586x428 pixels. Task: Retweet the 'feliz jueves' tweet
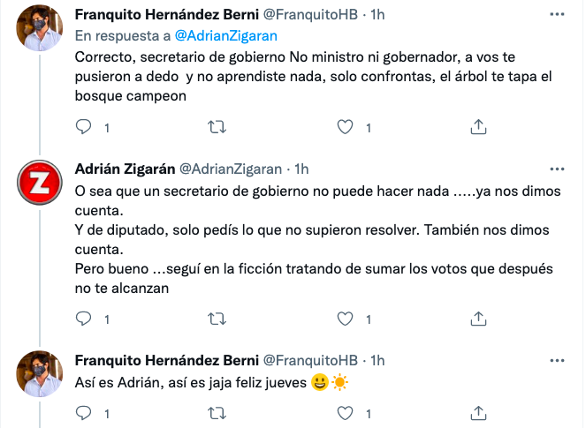coord(215,412)
